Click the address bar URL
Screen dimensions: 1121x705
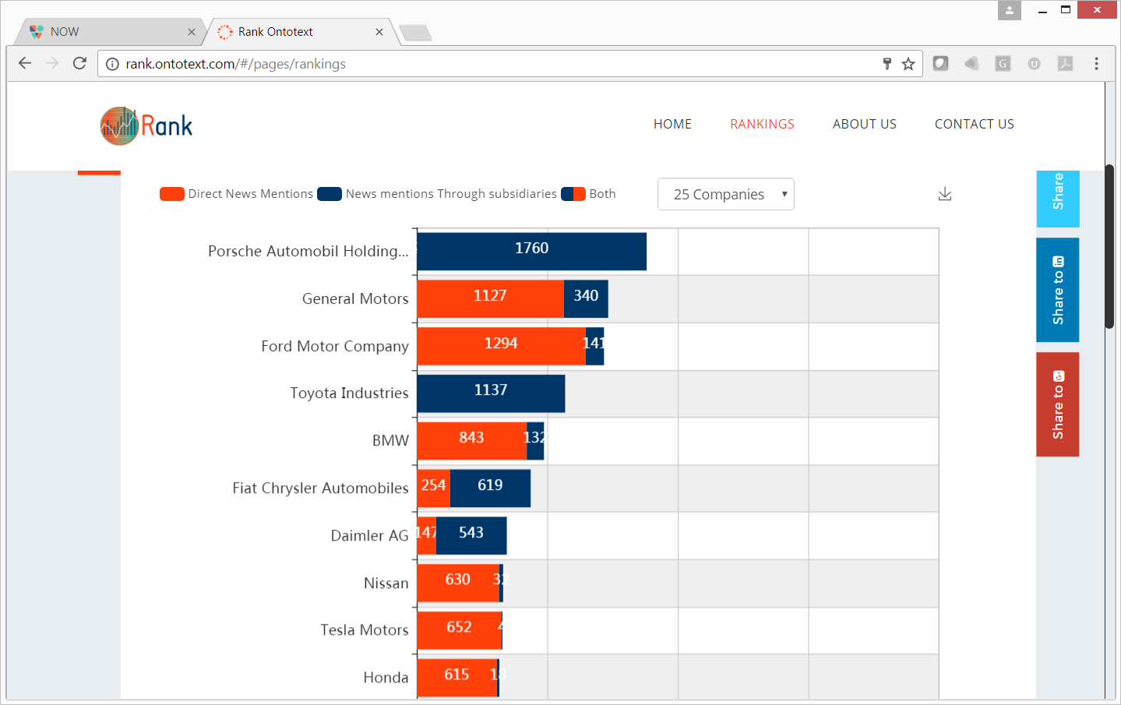coord(235,64)
